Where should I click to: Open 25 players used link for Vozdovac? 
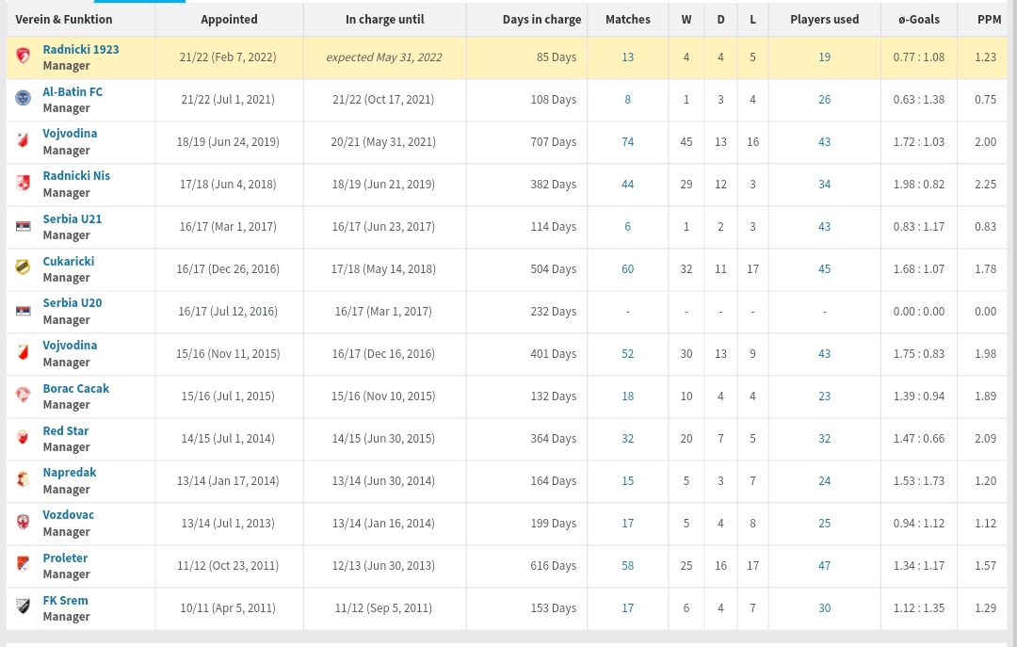click(x=824, y=523)
